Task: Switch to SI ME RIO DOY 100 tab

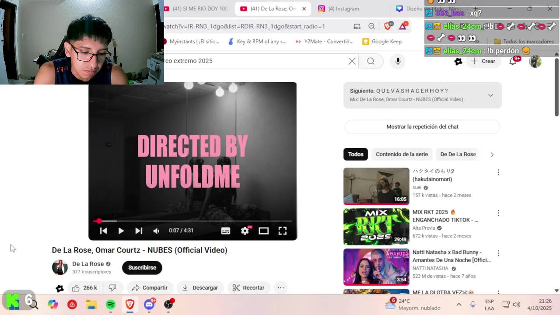Action: [196, 9]
